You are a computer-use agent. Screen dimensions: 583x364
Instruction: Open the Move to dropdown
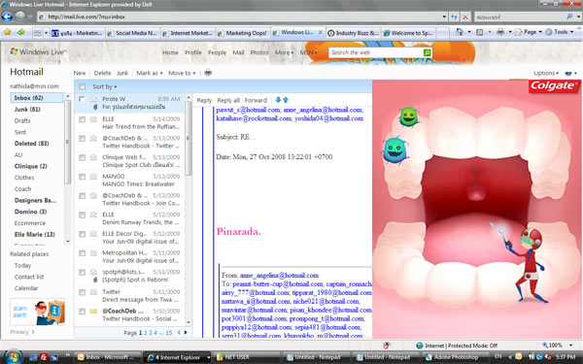[x=182, y=73]
